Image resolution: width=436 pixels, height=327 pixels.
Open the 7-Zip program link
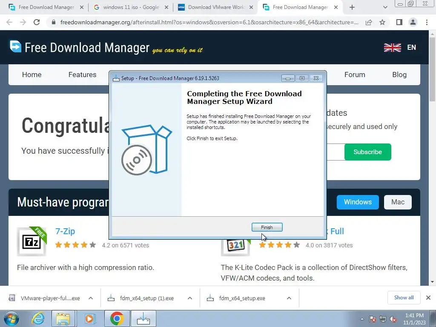tap(65, 231)
